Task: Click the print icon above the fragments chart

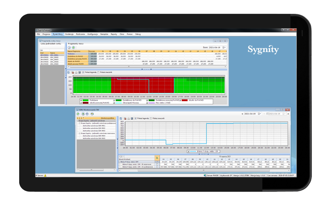Action: coord(76,72)
